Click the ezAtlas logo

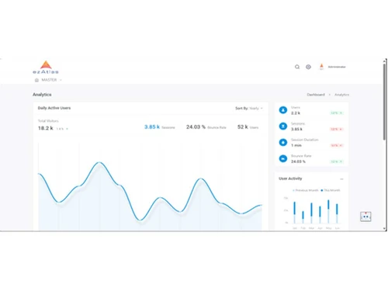[46, 68]
